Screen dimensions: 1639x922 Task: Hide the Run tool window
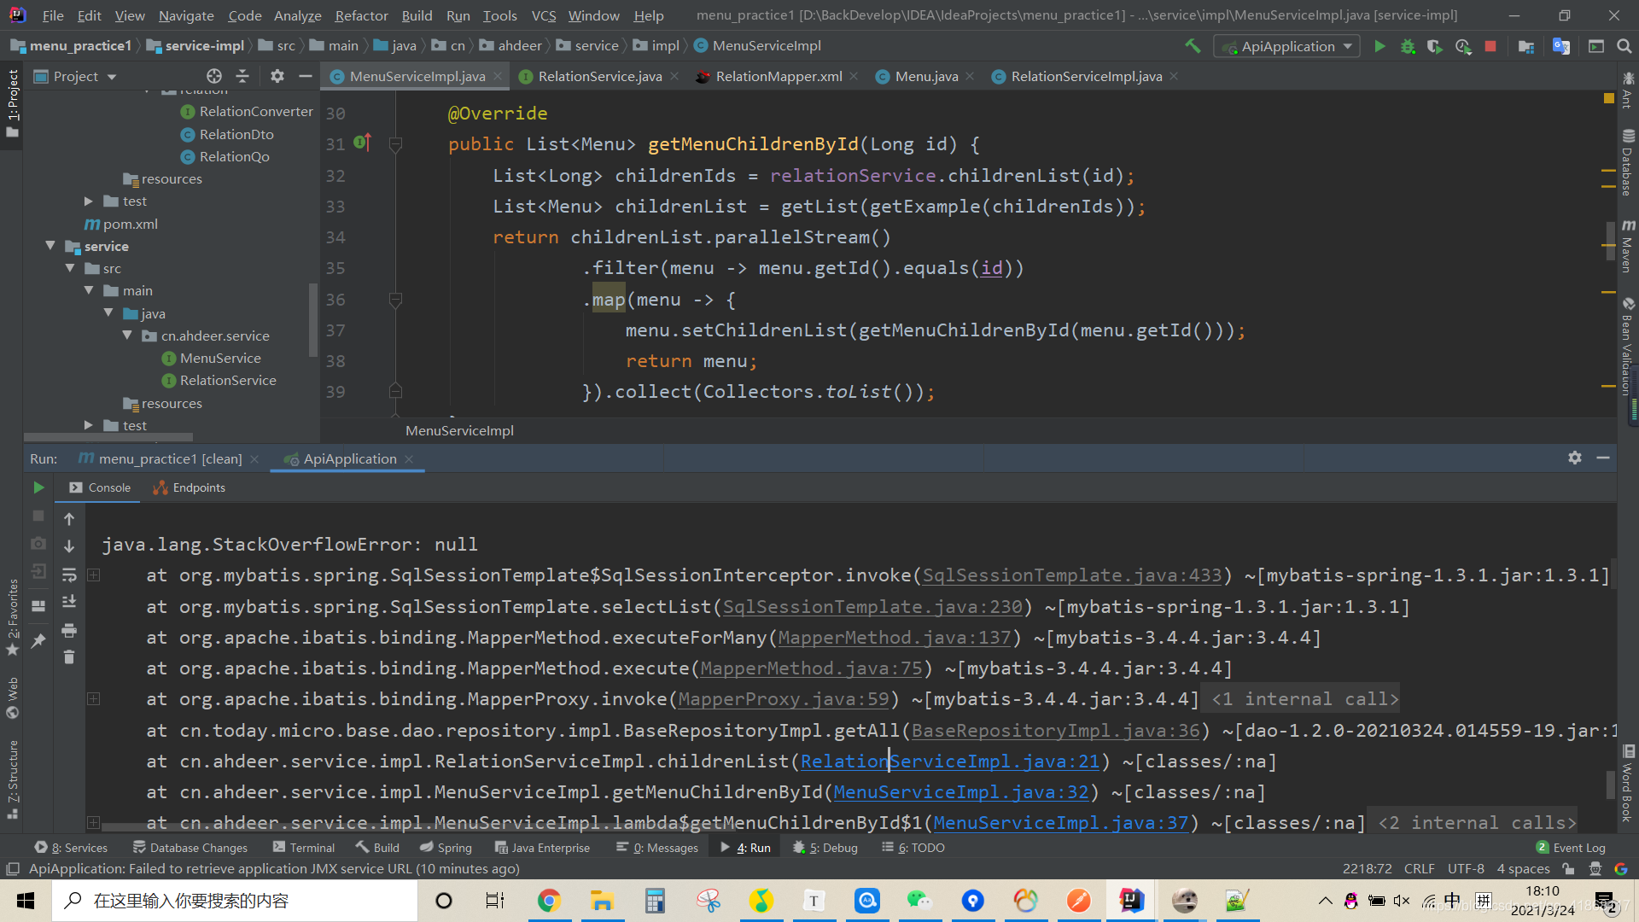coord(1603,458)
